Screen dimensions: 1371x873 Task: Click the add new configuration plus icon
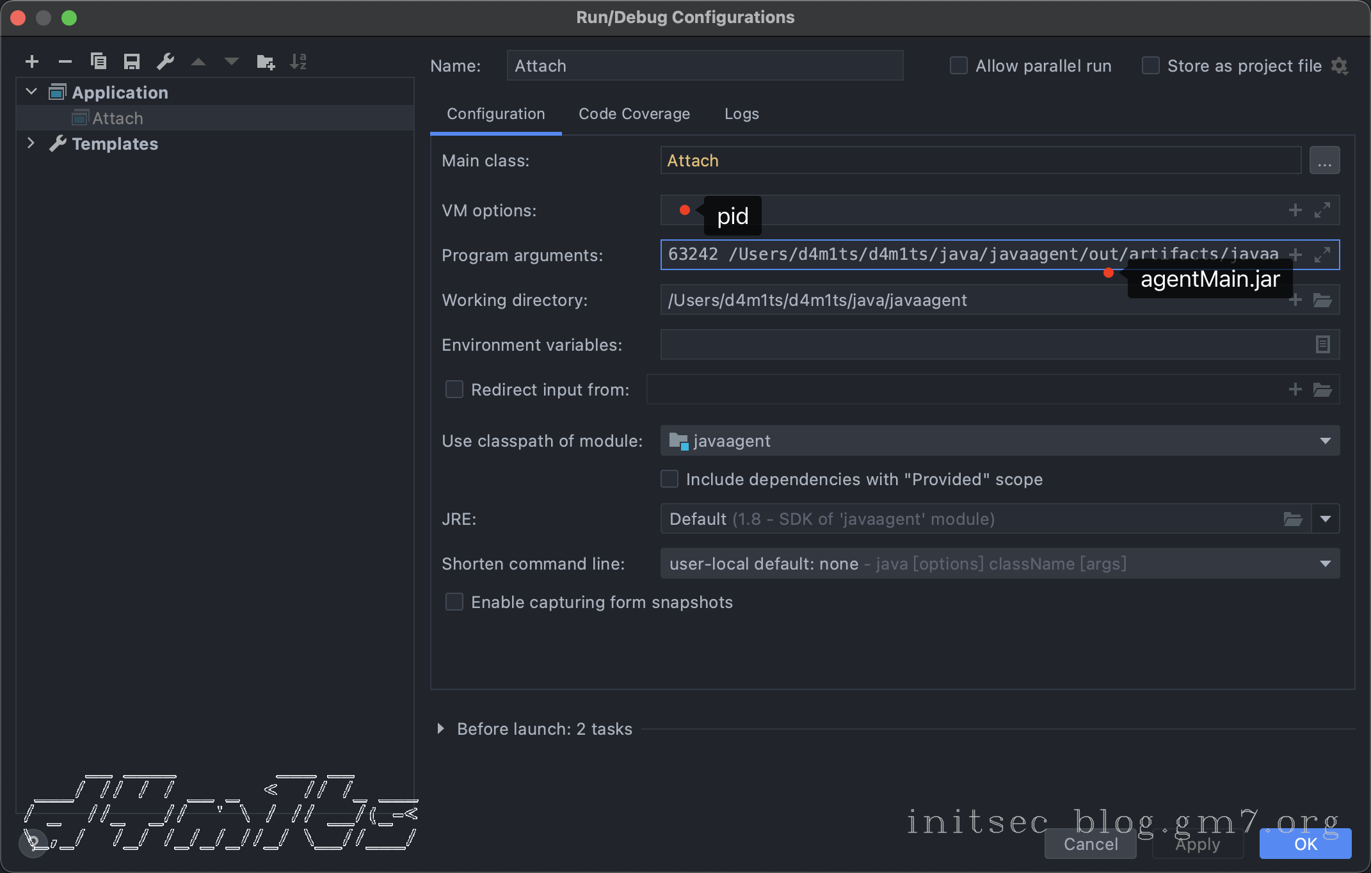point(32,61)
